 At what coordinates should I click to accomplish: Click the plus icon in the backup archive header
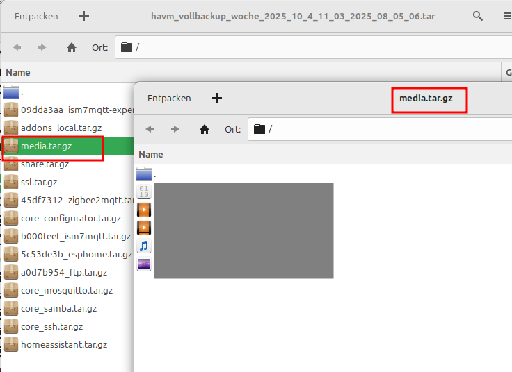pyautogui.click(x=84, y=16)
